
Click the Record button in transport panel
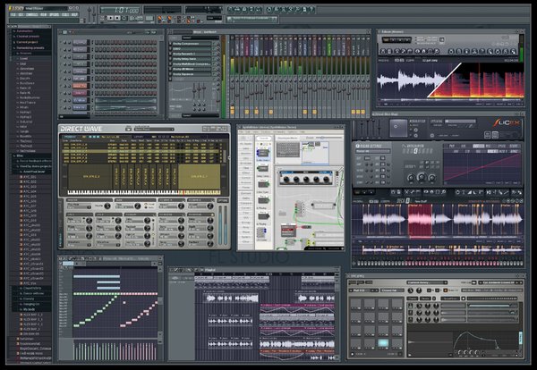point(124,18)
